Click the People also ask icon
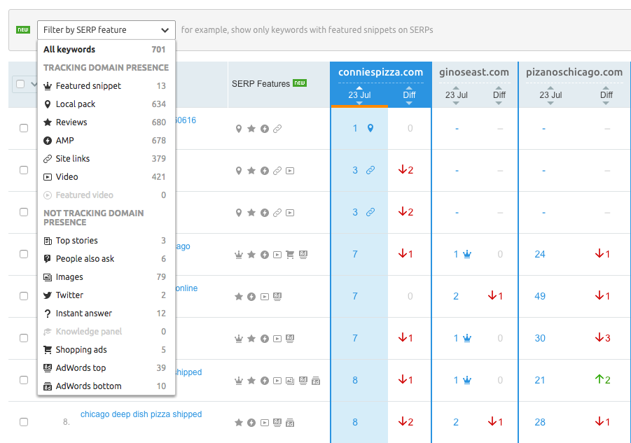 [x=48, y=259]
